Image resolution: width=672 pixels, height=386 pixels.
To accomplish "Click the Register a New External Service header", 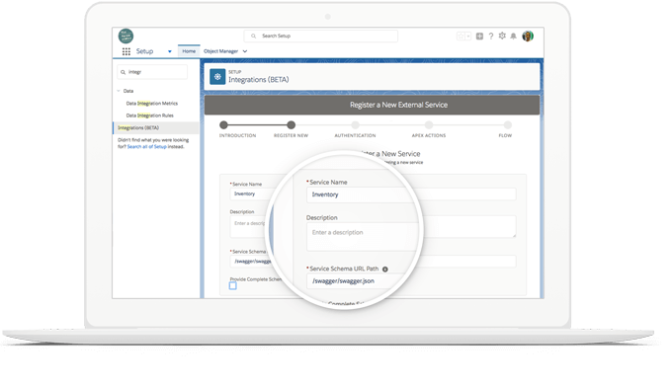I will [x=372, y=105].
